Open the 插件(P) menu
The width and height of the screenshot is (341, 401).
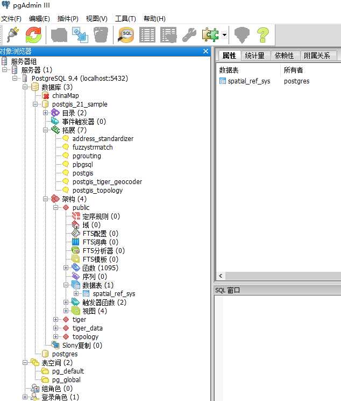pyautogui.click(x=68, y=19)
